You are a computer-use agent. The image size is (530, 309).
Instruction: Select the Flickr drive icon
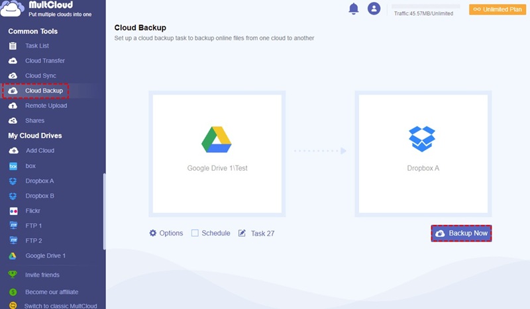point(13,211)
